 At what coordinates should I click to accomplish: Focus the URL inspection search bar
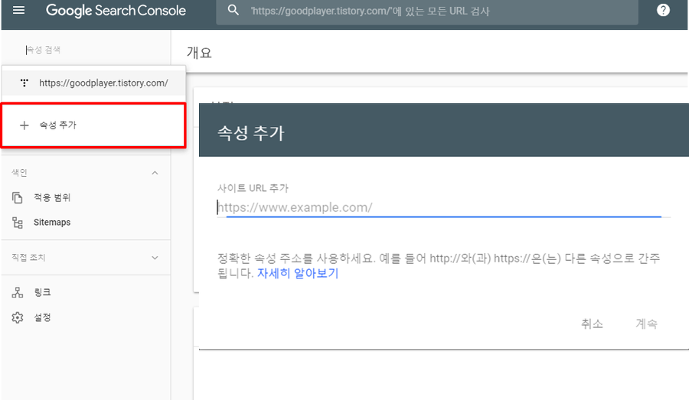427,11
